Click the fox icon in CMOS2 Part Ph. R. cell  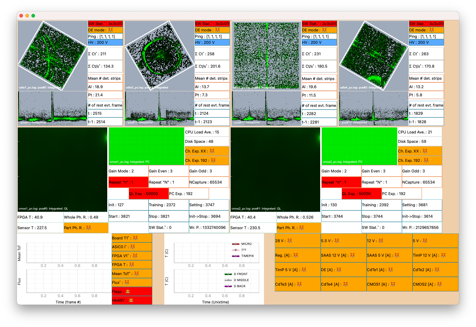pos(301,228)
